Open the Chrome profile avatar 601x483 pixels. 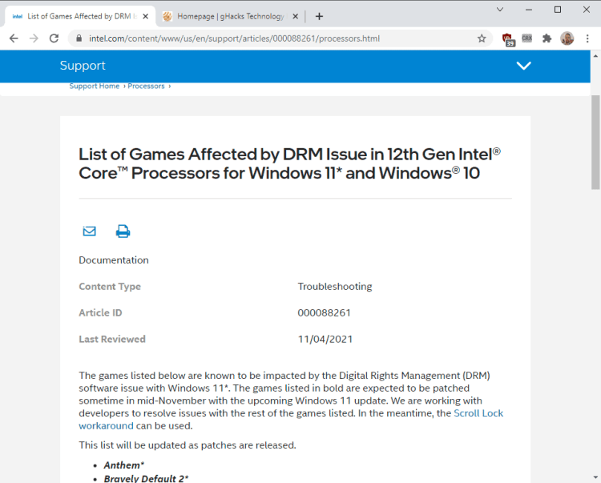567,38
